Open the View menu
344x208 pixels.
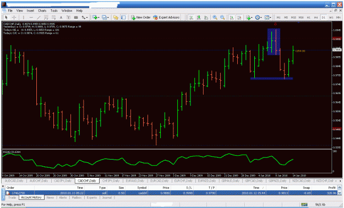pos(19,10)
